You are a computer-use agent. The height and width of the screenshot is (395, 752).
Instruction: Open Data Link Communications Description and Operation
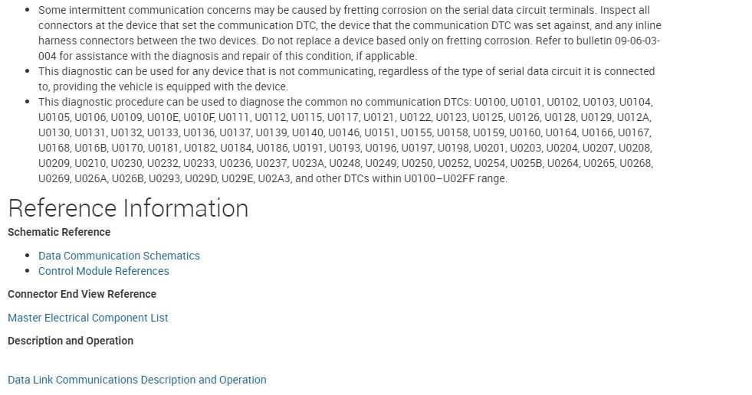pos(137,380)
